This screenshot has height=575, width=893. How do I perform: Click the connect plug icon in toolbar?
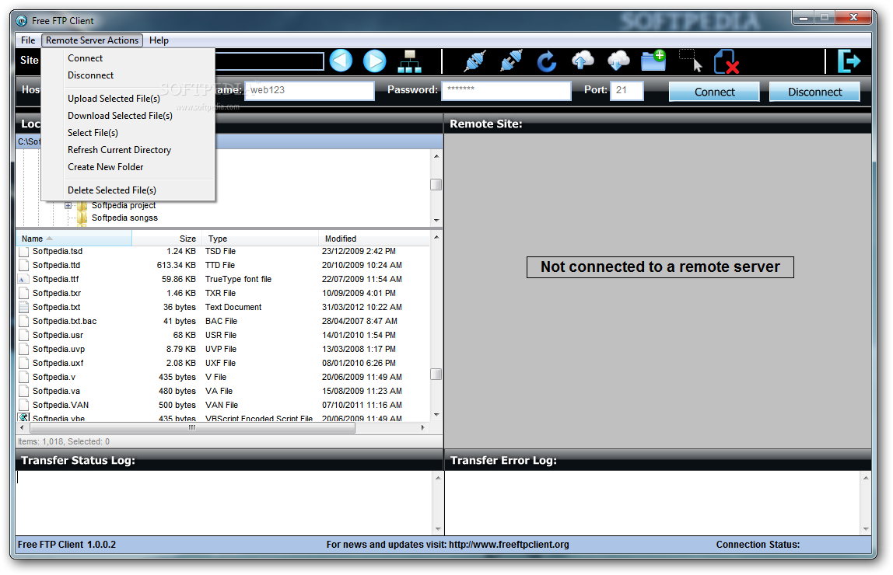click(475, 61)
